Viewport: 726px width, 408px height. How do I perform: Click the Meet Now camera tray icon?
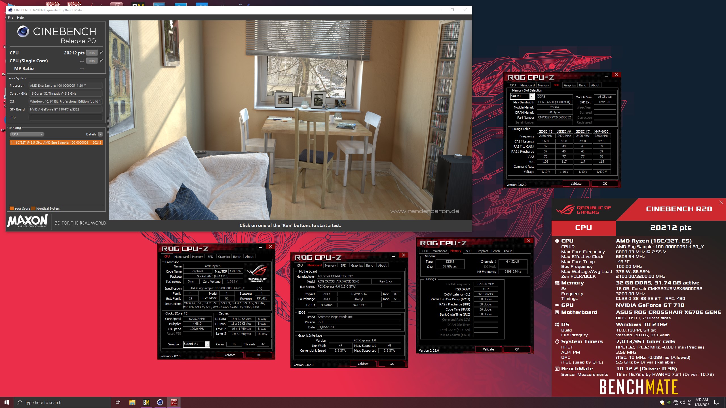click(x=689, y=402)
